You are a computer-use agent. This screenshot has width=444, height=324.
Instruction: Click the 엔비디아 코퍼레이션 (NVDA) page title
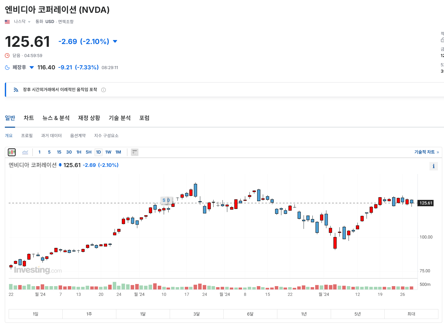57,10
